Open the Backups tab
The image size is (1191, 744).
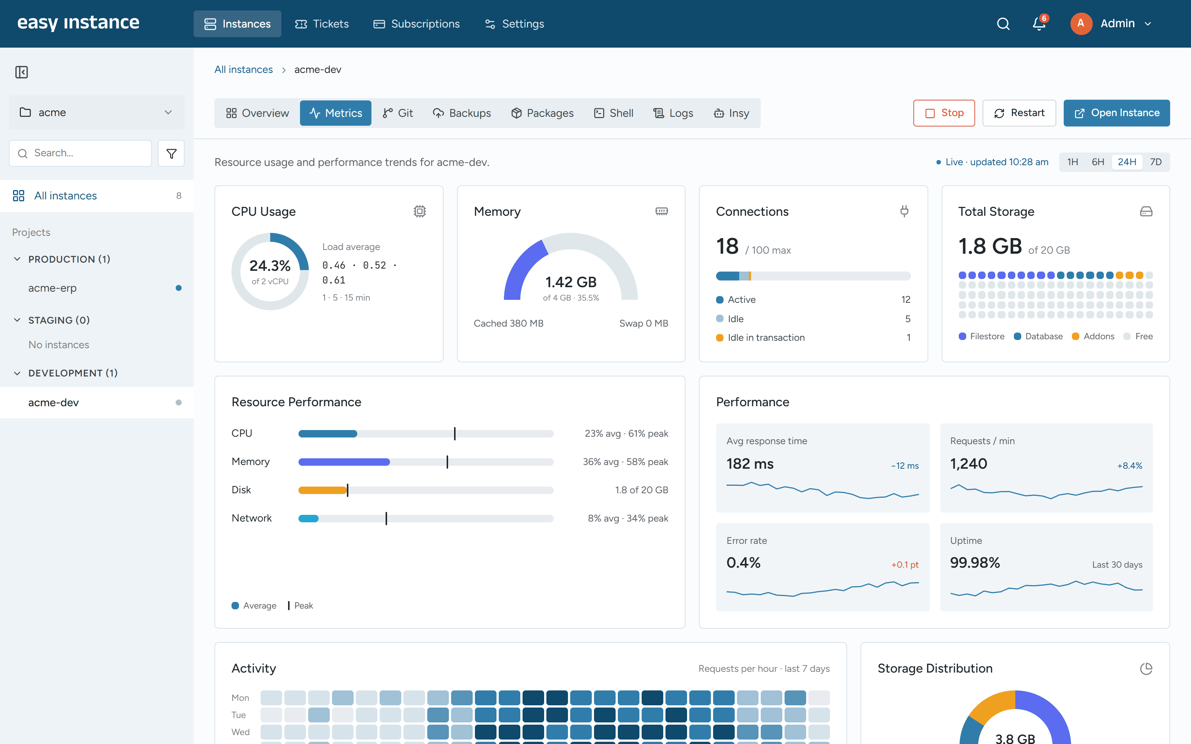click(462, 113)
